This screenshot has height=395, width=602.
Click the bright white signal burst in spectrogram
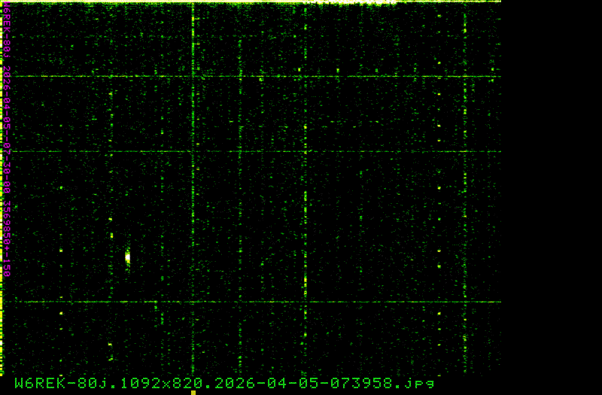point(128,257)
